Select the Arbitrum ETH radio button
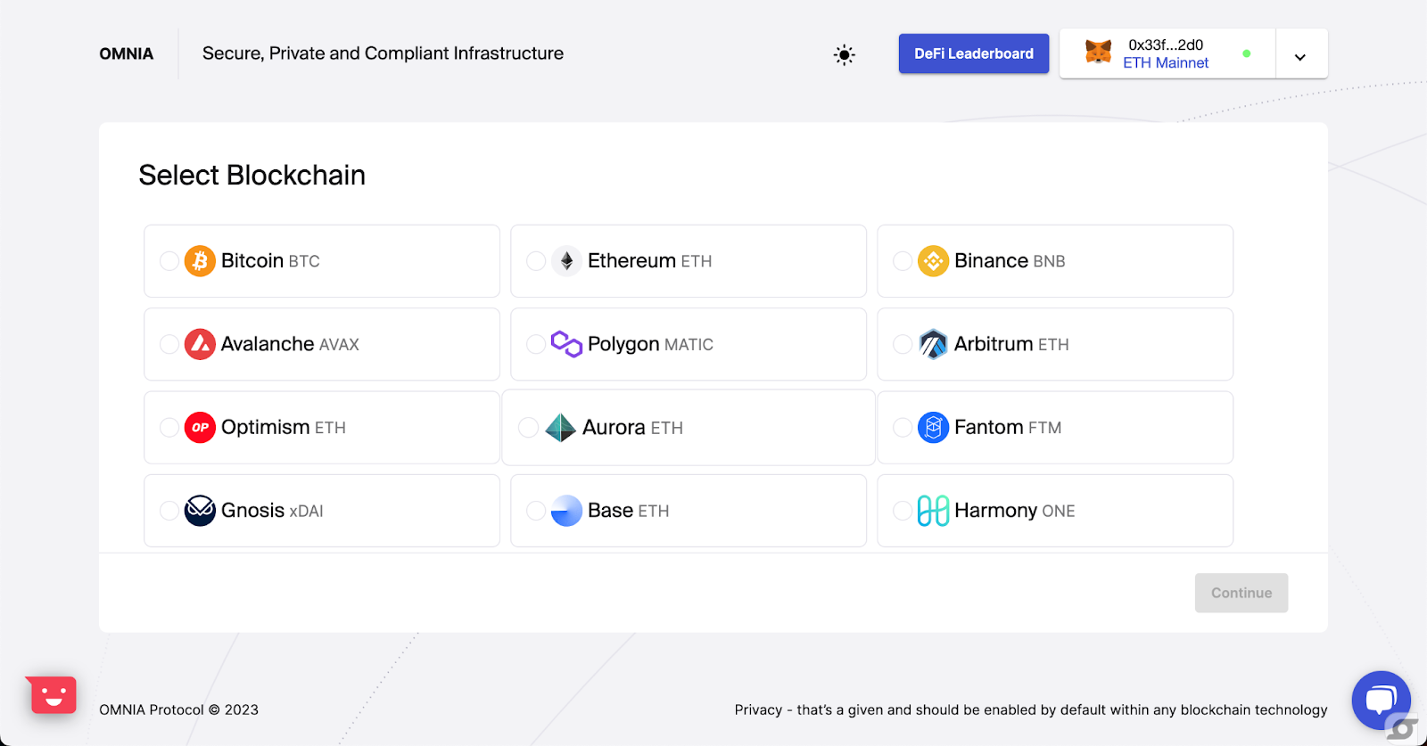1427x746 pixels. click(903, 344)
